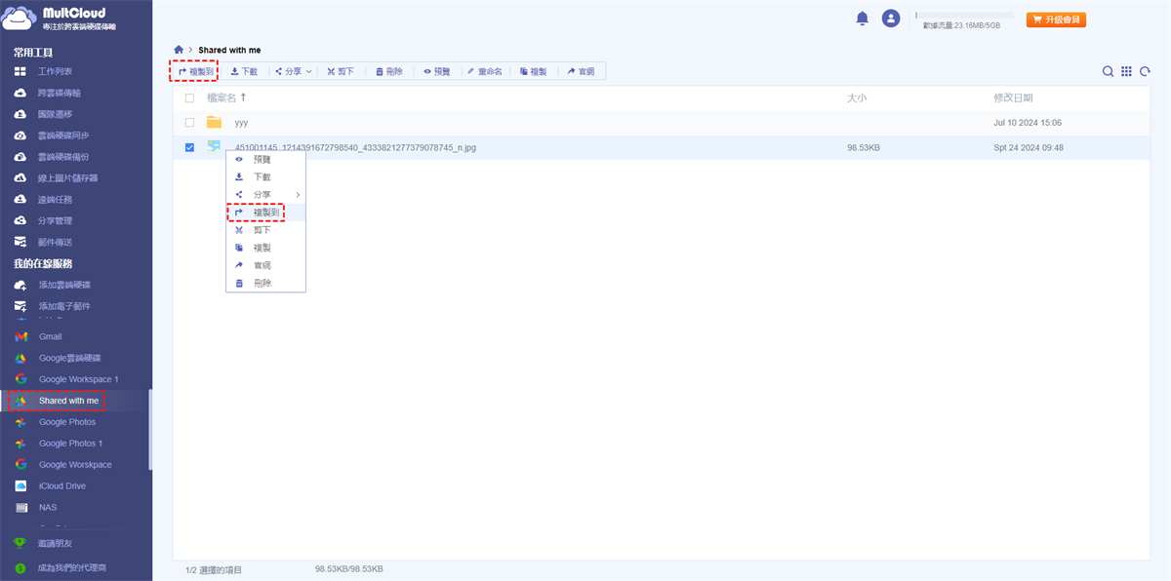Click the notification bell icon
1171x581 pixels.
click(x=862, y=19)
